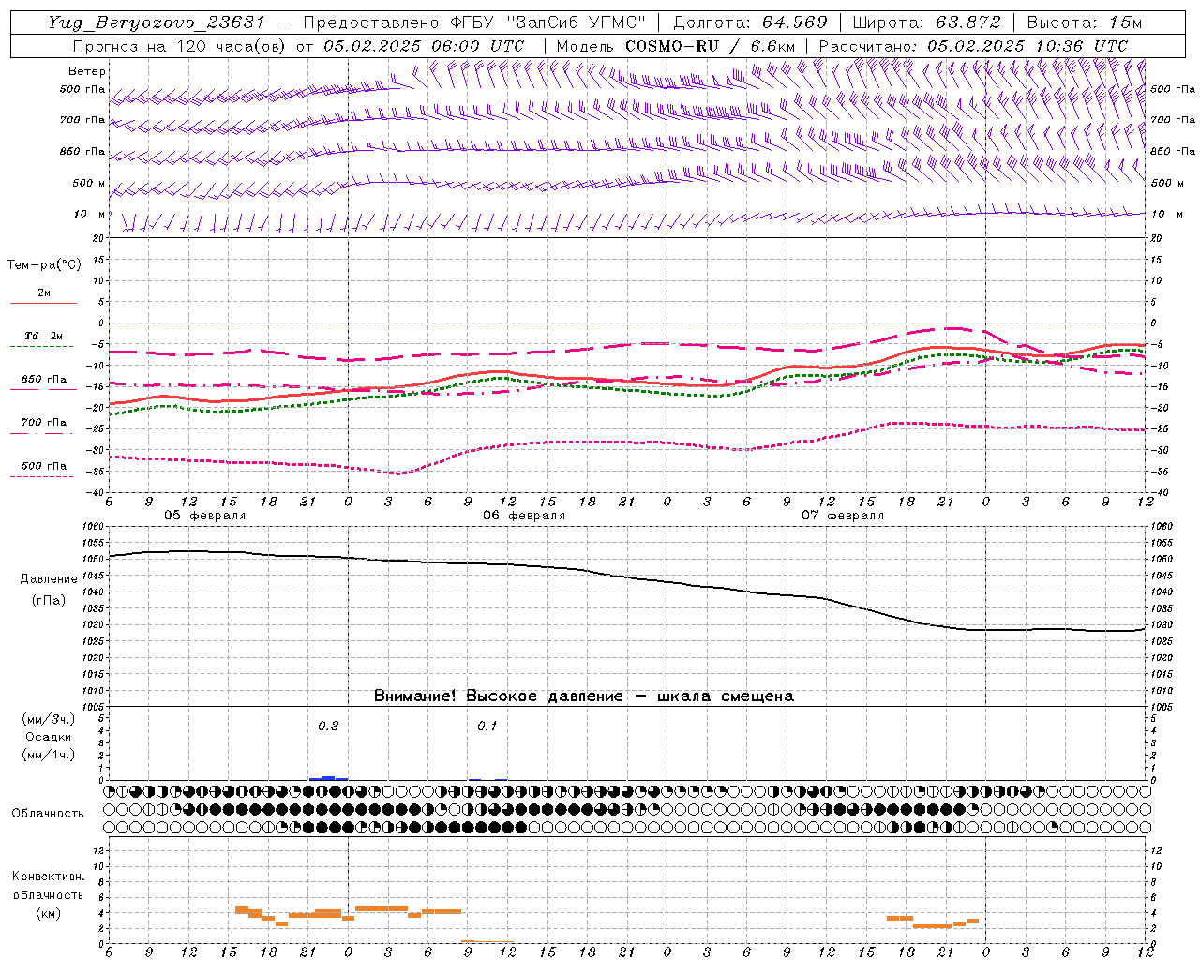Click the solid line sample under legend 2м
1200x960 pixels.
coord(43,303)
